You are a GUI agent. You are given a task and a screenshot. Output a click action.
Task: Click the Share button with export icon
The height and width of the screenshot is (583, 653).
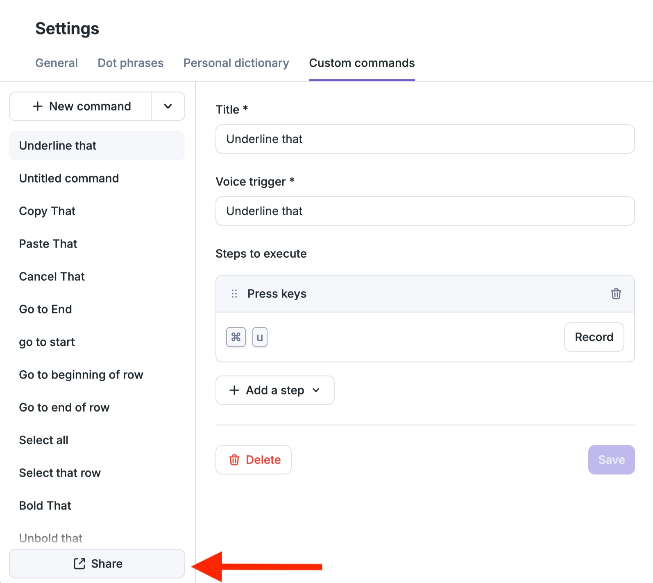[97, 563]
